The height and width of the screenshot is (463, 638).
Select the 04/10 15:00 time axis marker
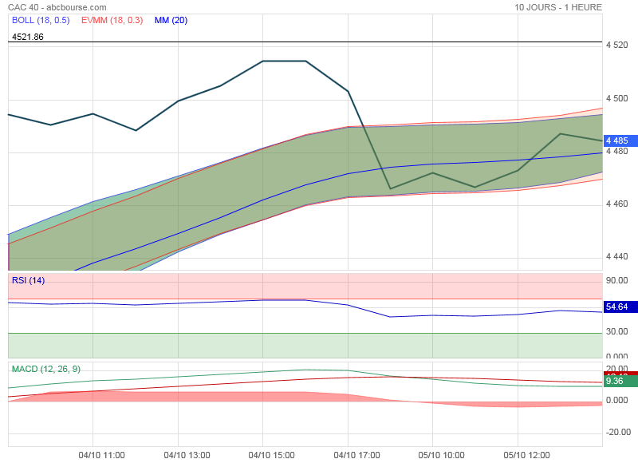tap(272, 455)
